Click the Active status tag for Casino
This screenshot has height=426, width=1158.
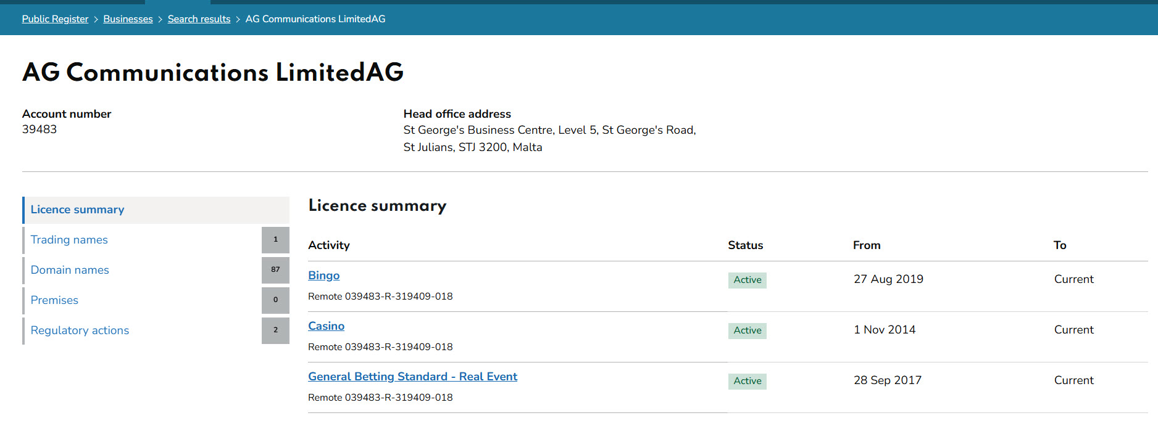[x=747, y=330]
